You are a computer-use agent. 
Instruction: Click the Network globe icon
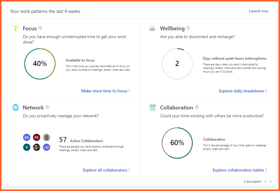(16, 107)
